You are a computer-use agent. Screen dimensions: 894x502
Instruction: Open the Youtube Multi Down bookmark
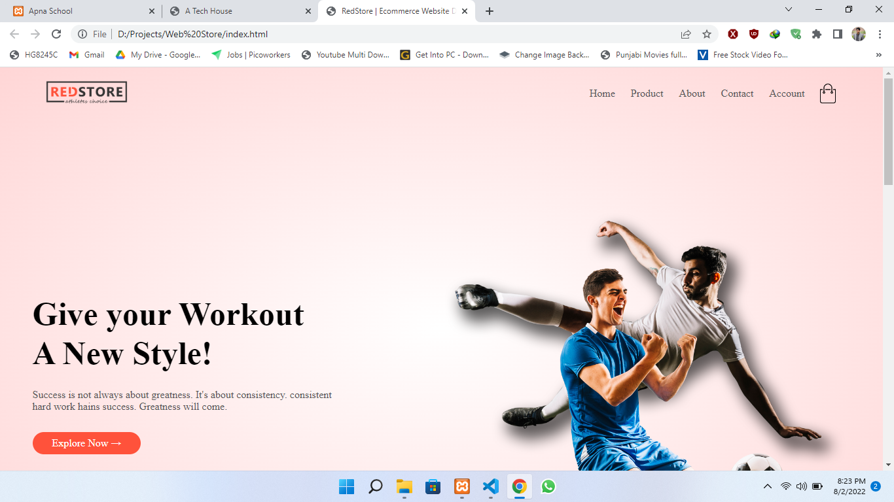(346, 55)
